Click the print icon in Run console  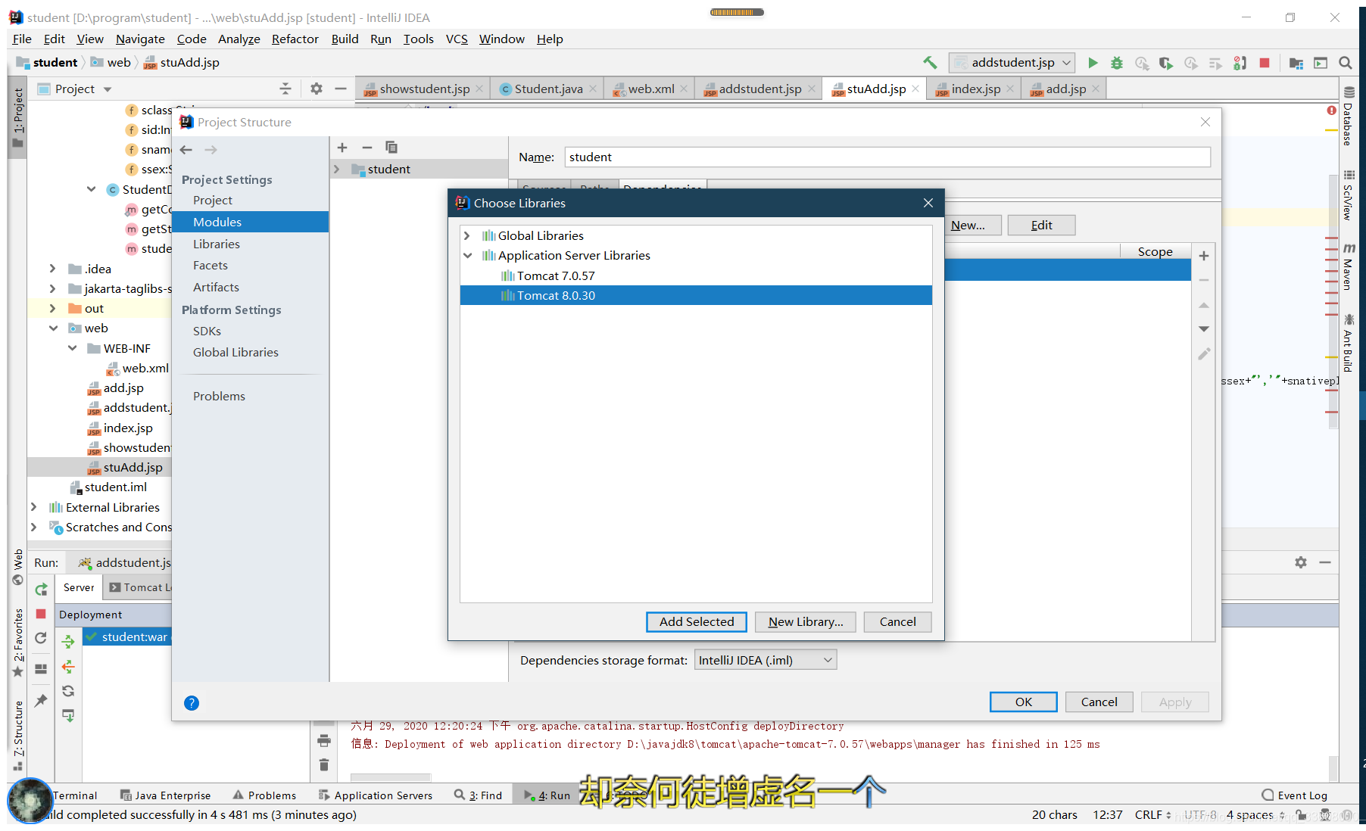coord(324,740)
